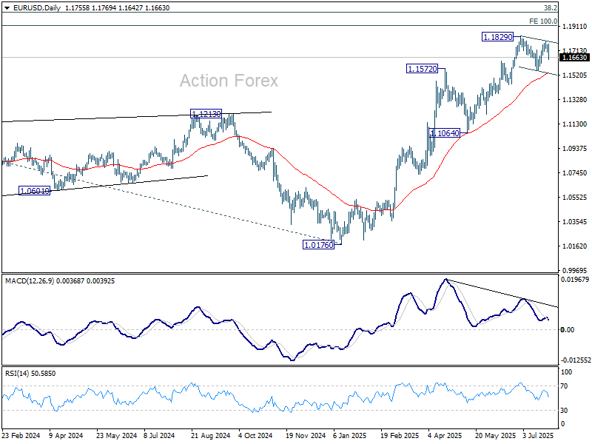Click the RSI 30 level label

[564, 410]
